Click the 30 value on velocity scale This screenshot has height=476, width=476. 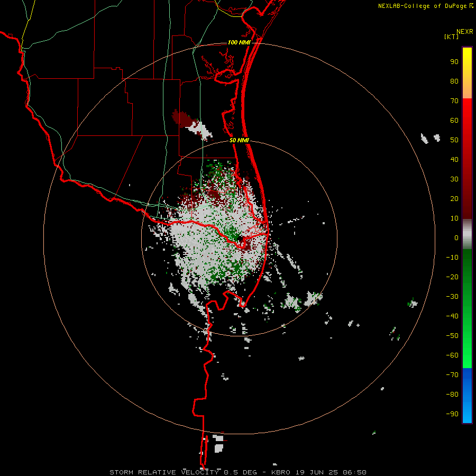(x=454, y=179)
